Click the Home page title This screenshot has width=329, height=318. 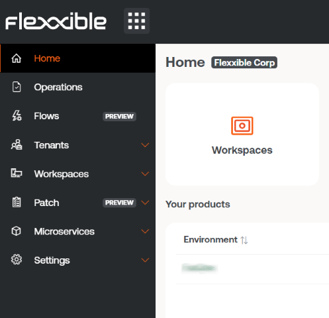coord(185,62)
